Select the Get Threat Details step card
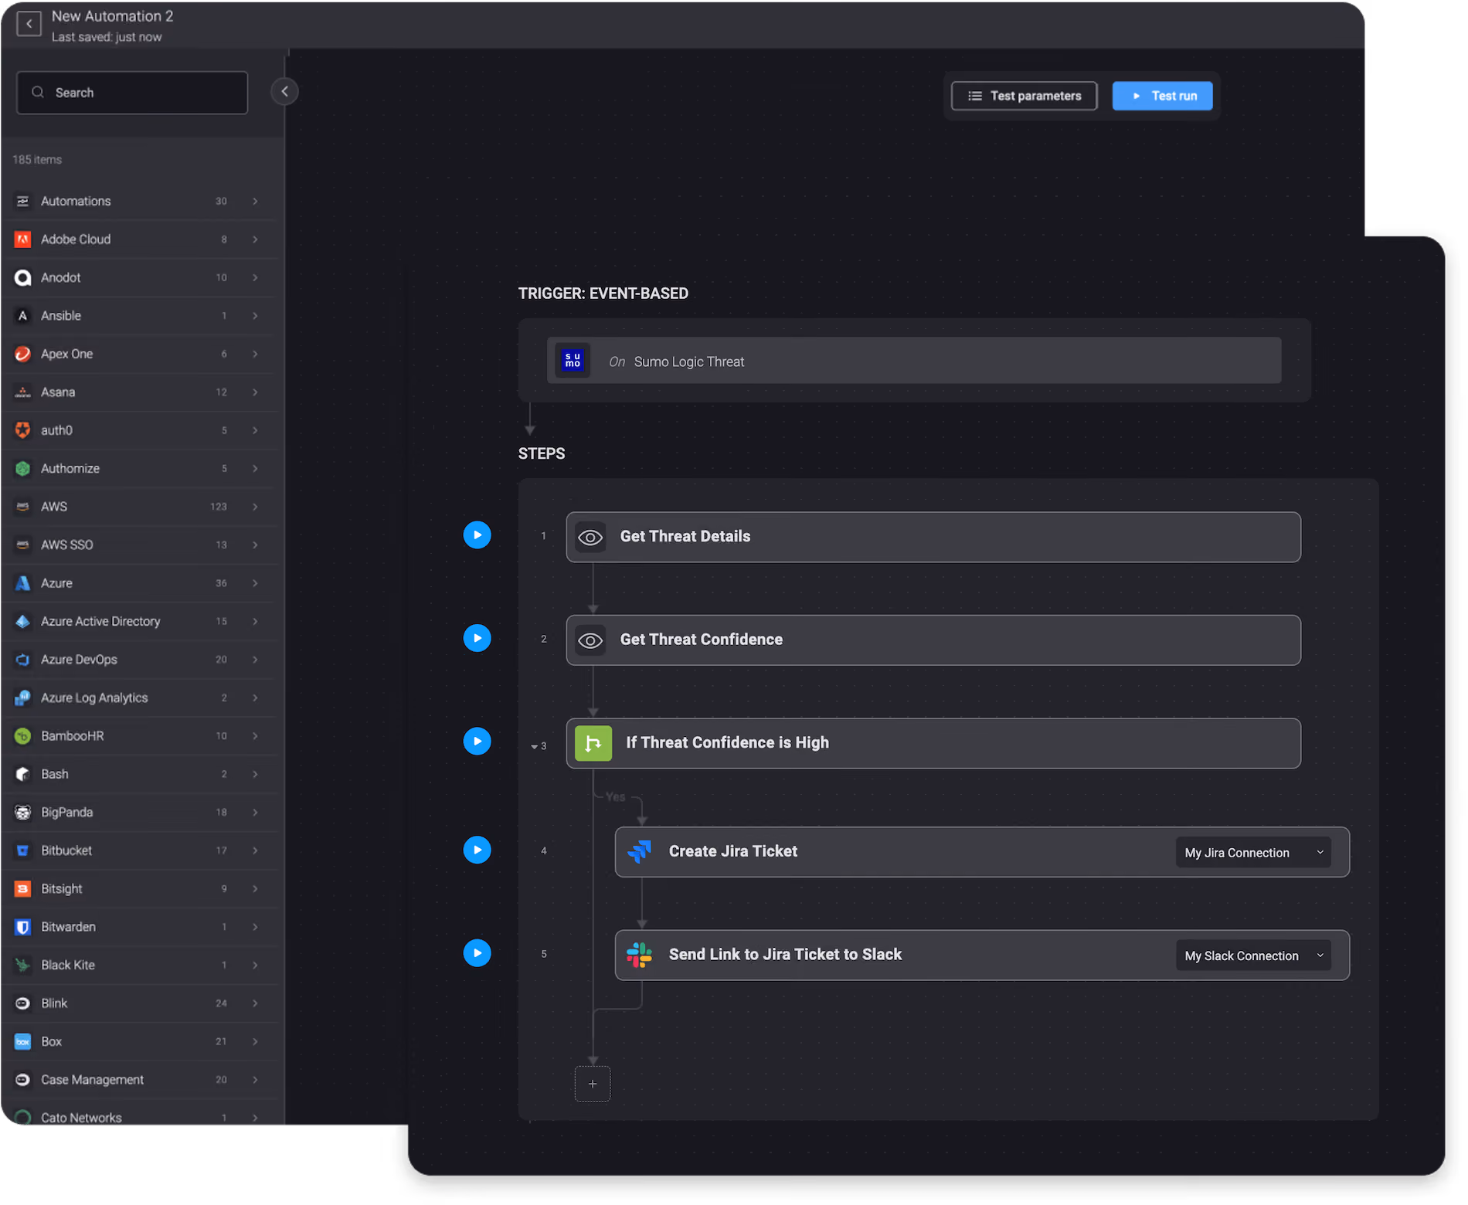The image size is (1468, 1205). click(x=933, y=537)
